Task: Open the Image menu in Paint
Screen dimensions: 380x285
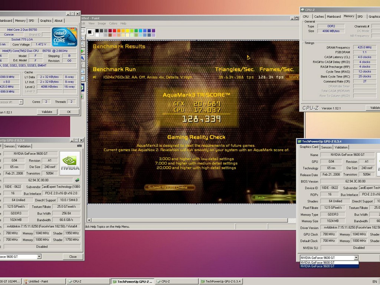Action: click(x=102, y=23)
